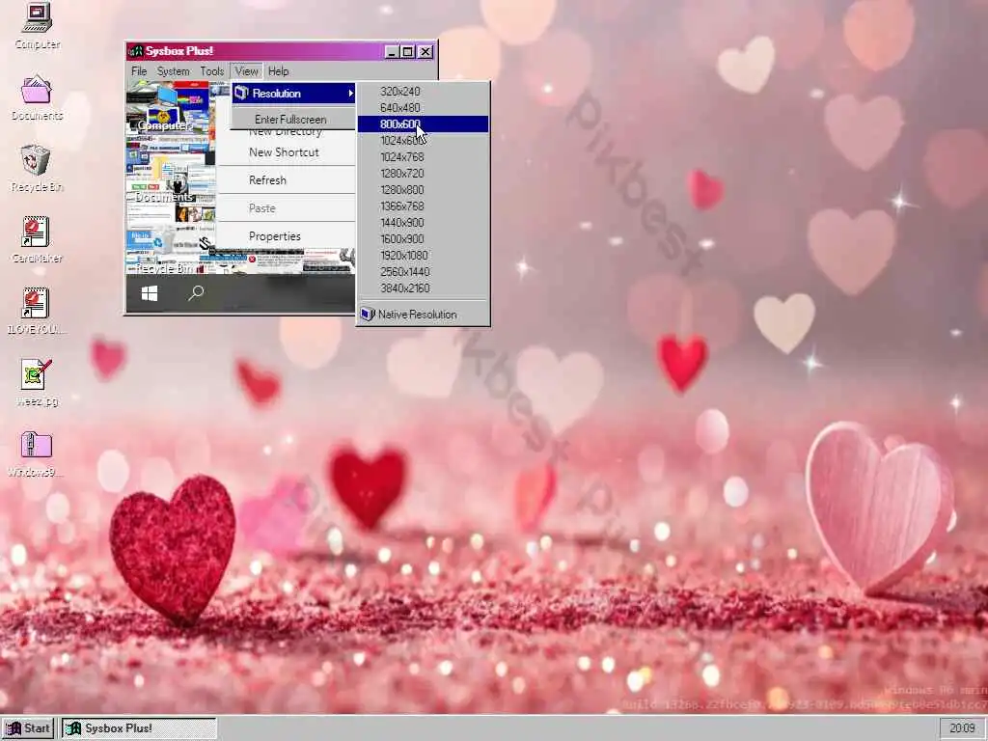The image size is (988, 741).
Task: Select the 3840x2160 resolution
Action: pyautogui.click(x=423, y=288)
